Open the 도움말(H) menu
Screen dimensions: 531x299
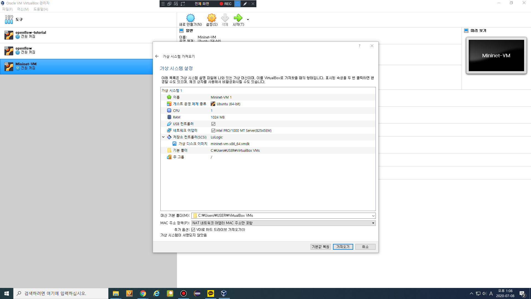[41, 9]
